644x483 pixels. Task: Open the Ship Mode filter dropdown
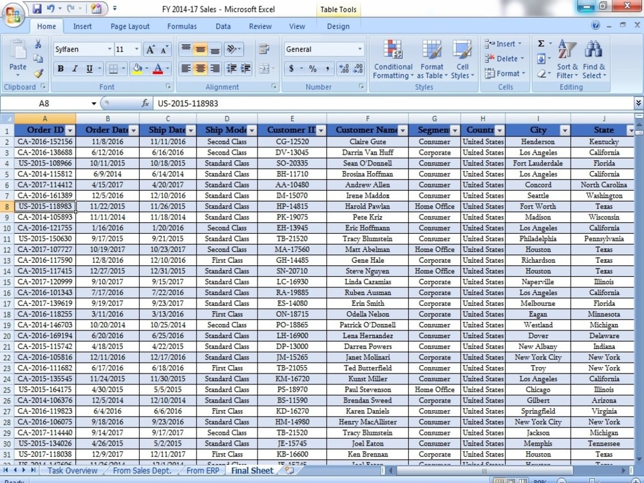(x=252, y=130)
